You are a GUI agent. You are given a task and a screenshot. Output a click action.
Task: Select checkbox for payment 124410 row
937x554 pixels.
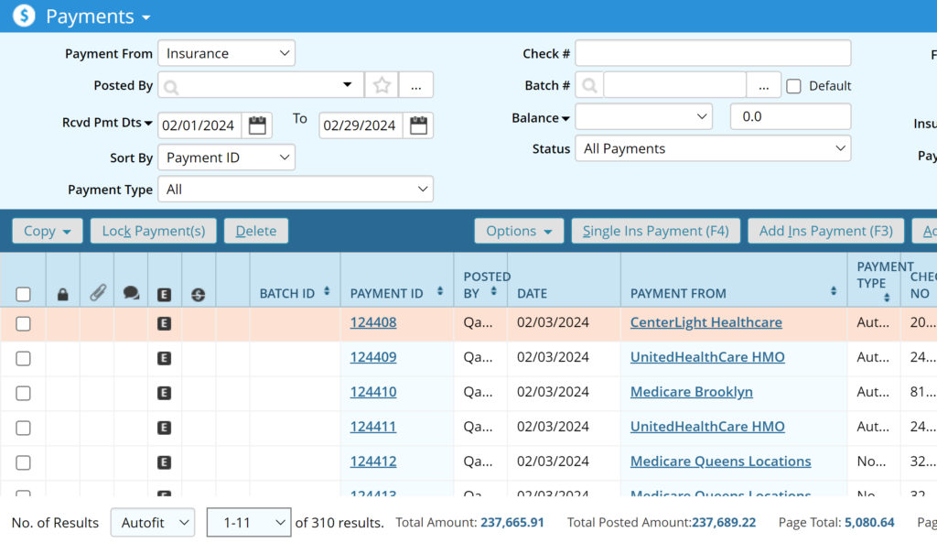(x=24, y=393)
